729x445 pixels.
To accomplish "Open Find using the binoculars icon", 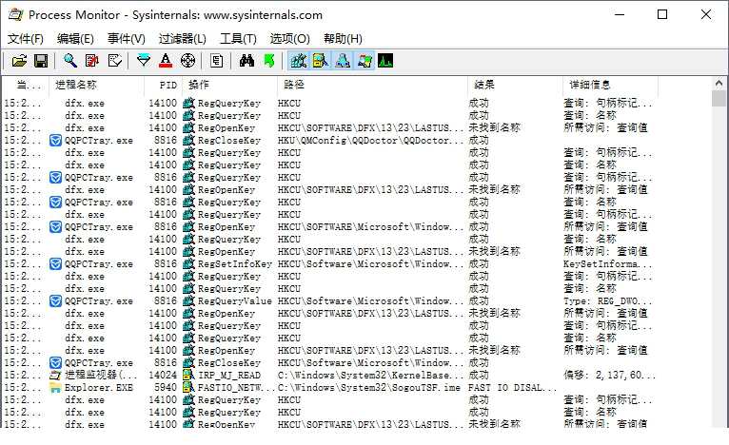I will tap(246, 61).
